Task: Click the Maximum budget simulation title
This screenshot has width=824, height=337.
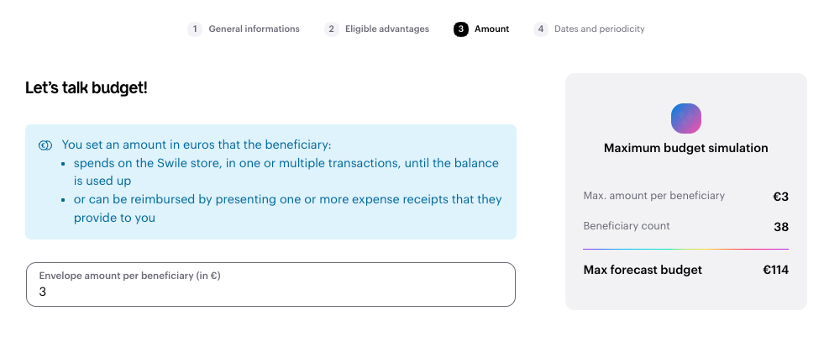Action: [x=685, y=148]
